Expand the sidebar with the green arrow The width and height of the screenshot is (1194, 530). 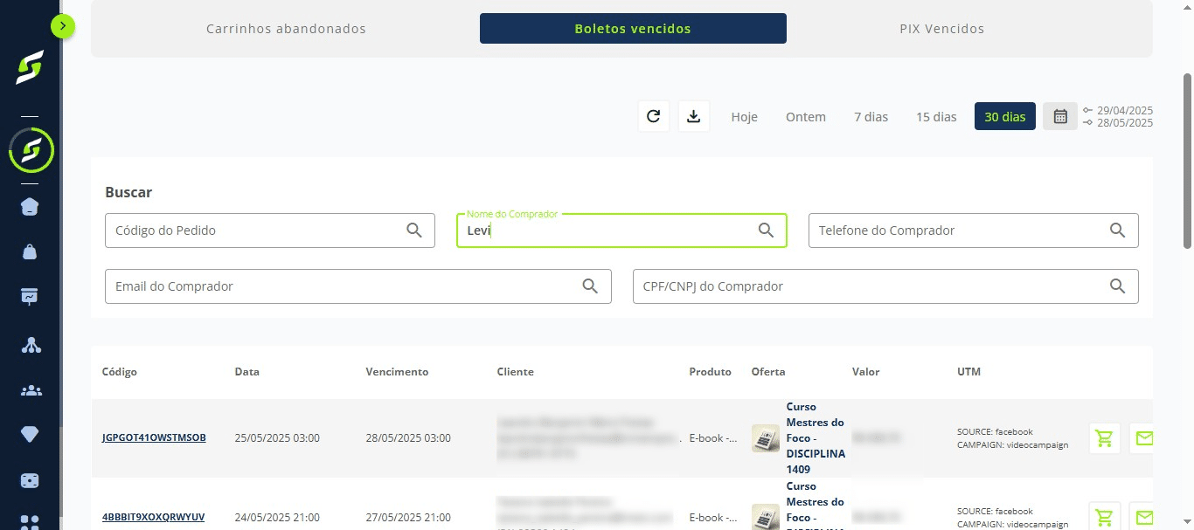tap(63, 26)
